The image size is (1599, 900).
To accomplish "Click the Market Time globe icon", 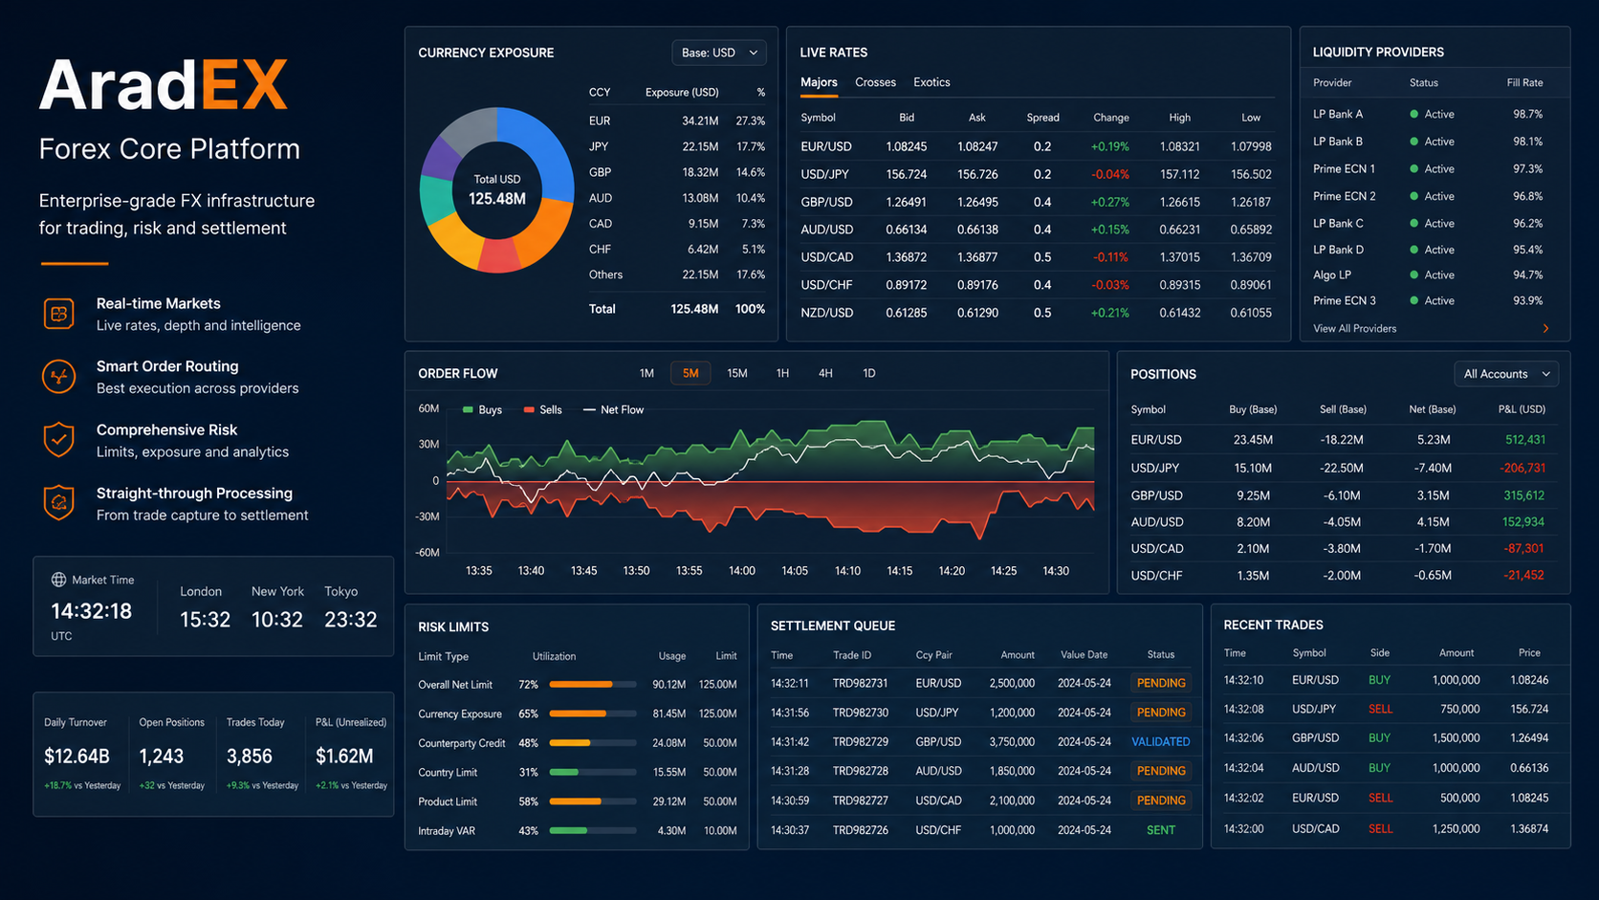I will pyautogui.click(x=58, y=580).
